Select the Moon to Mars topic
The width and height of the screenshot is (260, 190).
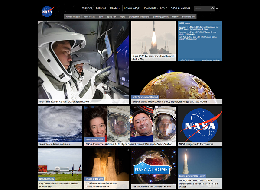click(x=89, y=17)
